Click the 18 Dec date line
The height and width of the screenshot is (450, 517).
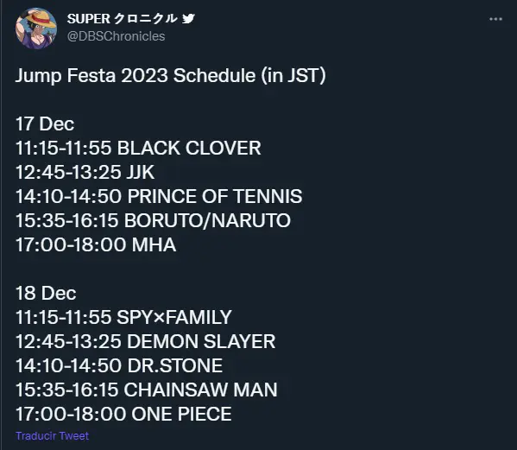tap(46, 293)
